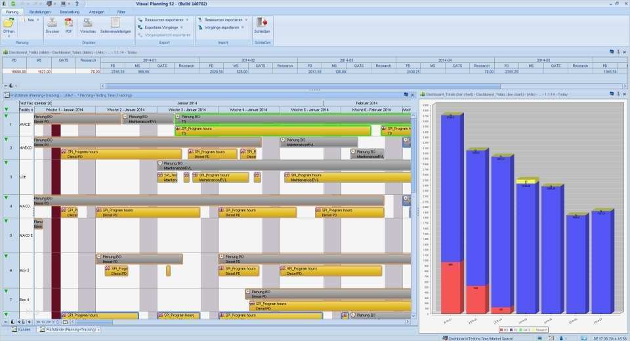Click the Schließen door icon
630x341 pixels.
[x=262, y=22]
